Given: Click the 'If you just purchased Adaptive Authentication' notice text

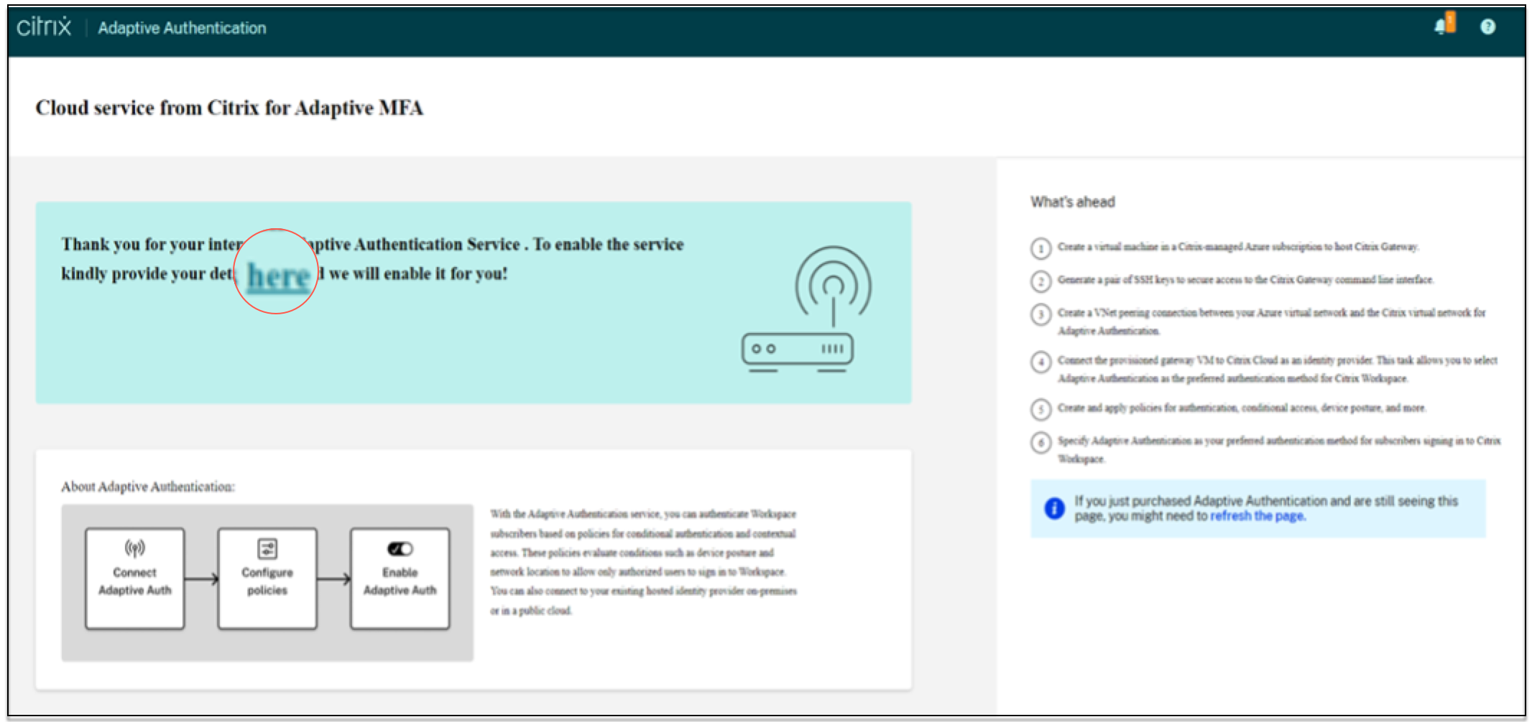Looking at the screenshot, I should pos(1266,508).
